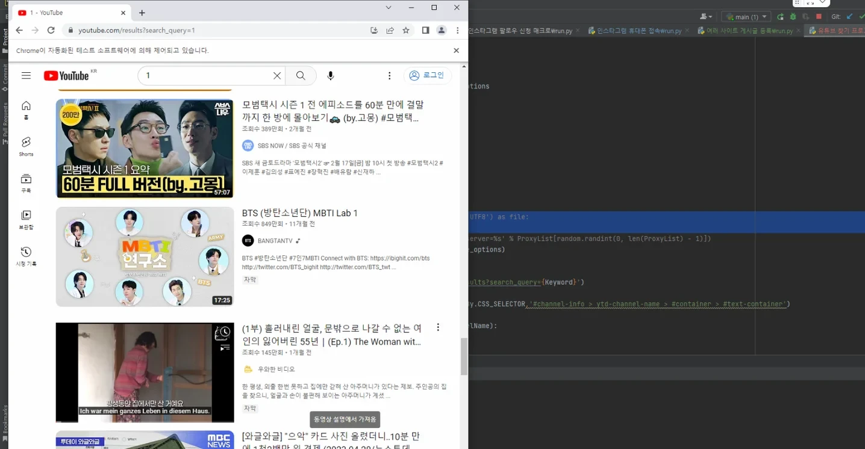The width and height of the screenshot is (865, 449).
Task: Open the MBC News 와글와글 thumbnail
Action: (145, 440)
